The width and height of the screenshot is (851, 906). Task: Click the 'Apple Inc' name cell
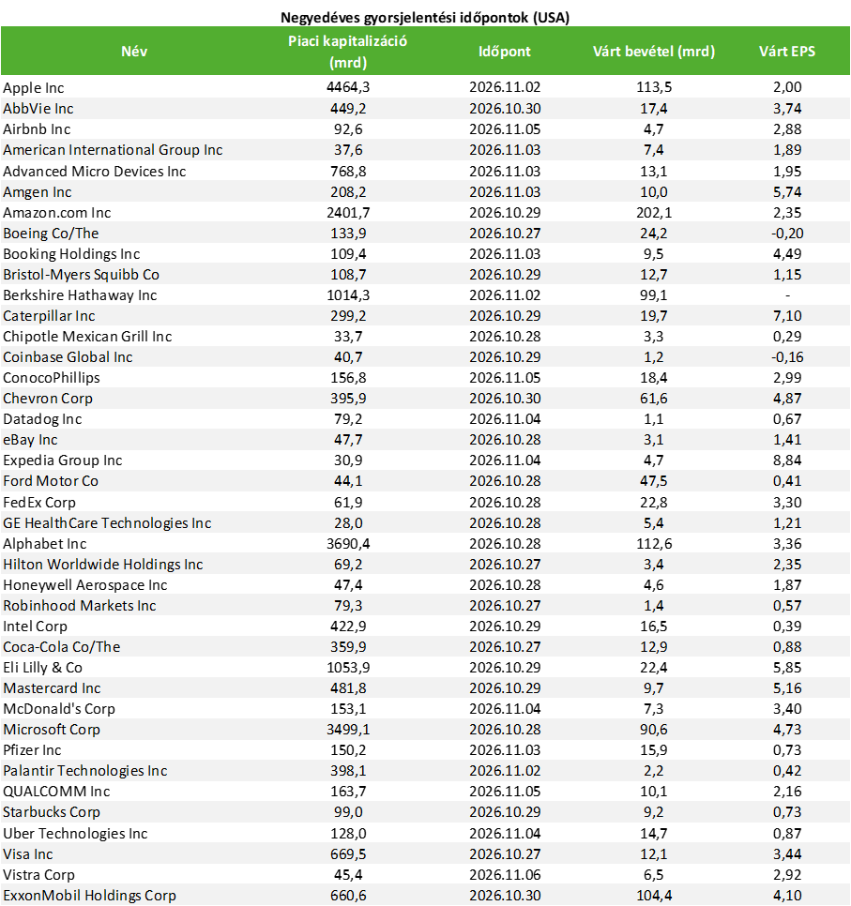[x=34, y=88]
